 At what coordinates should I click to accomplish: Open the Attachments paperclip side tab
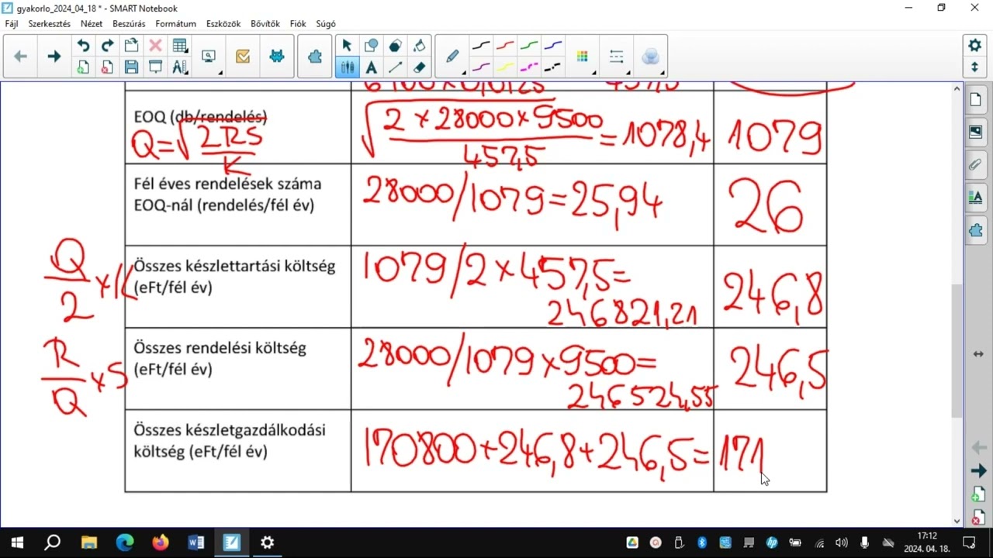coord(976,165)
